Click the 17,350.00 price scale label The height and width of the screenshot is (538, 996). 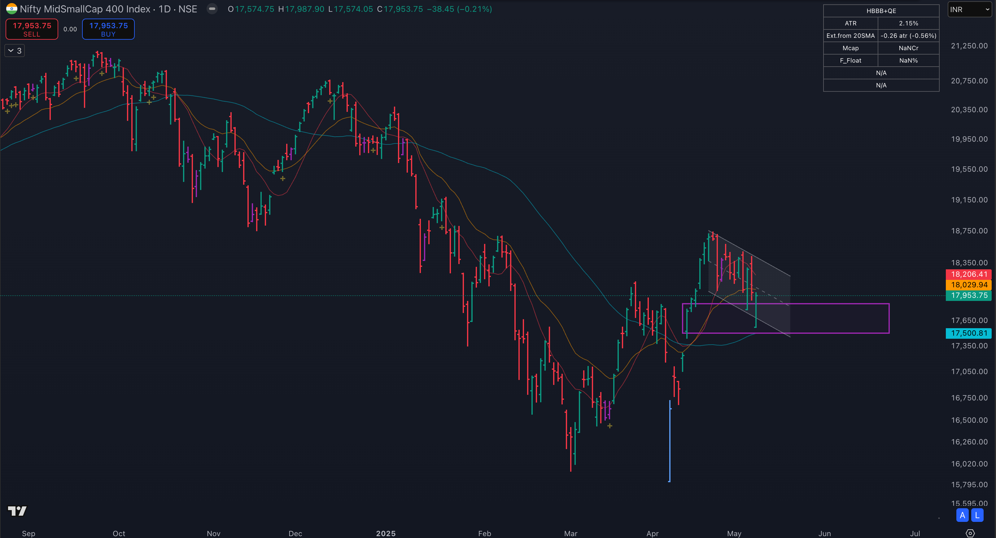[969, 345]
